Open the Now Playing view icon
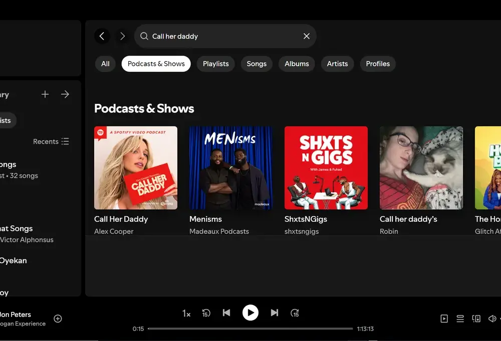 coord(444,318)
